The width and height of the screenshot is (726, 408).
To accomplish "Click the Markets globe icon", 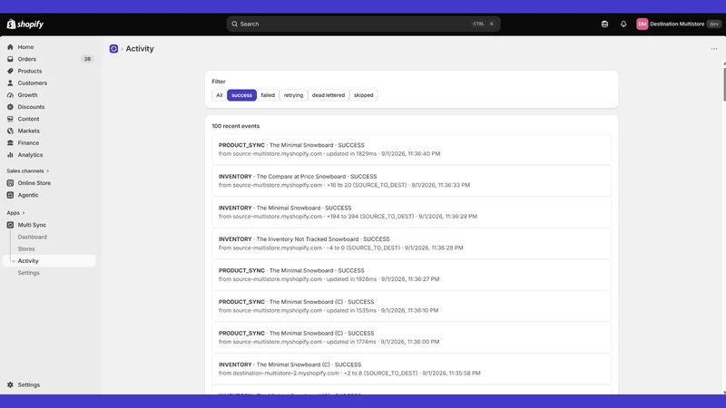I will 10,131.
